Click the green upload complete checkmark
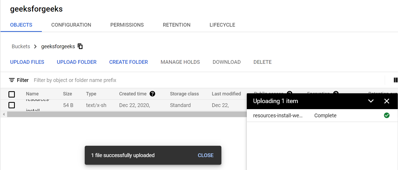The image size is (398, 170). [x=387, y=115]
